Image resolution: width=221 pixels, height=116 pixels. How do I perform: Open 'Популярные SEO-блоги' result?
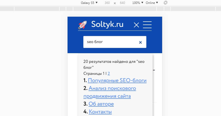117,81
